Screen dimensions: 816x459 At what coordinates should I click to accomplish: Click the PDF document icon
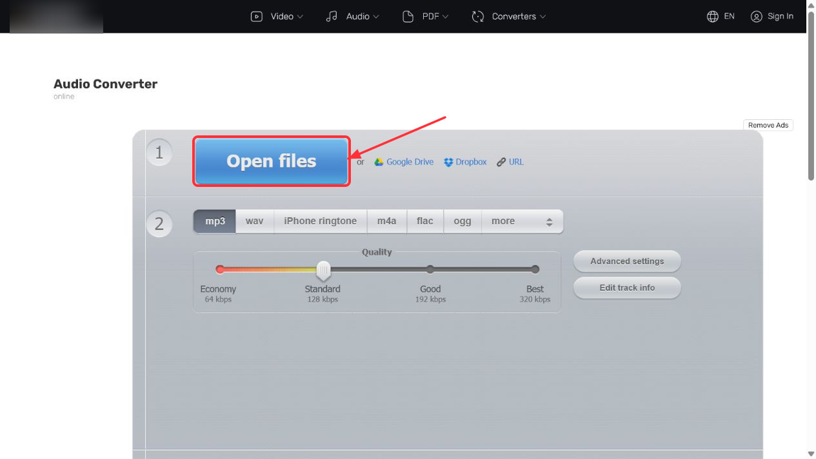pyautogui.click(x=408, y=16)
